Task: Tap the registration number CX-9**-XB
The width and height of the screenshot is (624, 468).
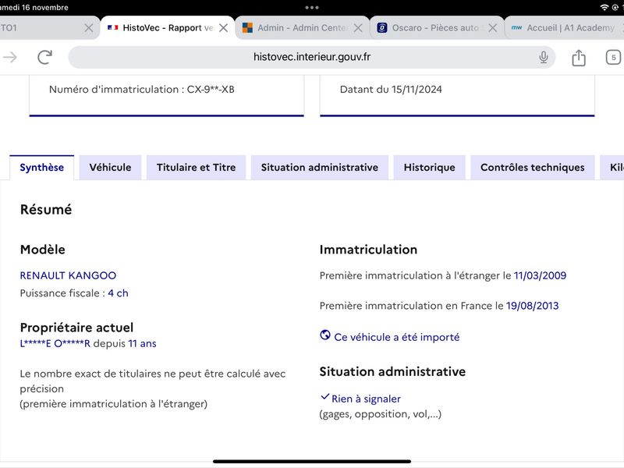Action: click(x=211, y=89)
